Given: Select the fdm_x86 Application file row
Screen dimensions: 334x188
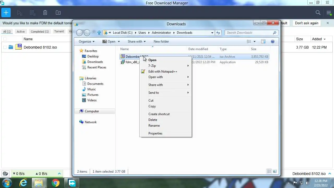Looking at the screenshot, I should 194,62.
